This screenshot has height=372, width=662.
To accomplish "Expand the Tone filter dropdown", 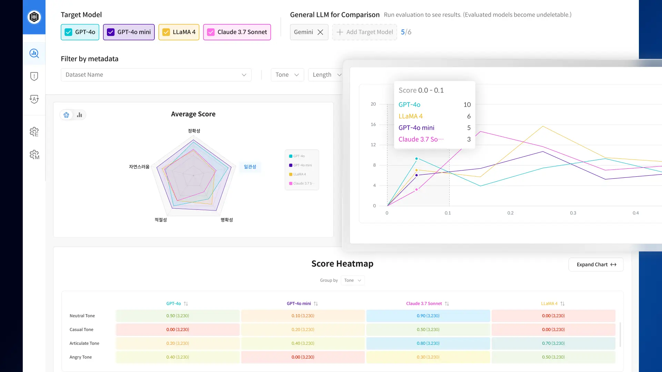I will (287, 75).
